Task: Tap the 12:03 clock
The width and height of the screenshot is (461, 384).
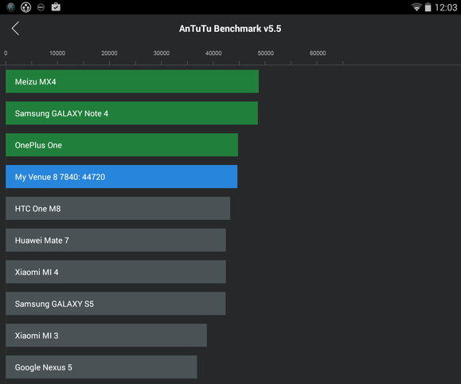Action: (446, 7)
